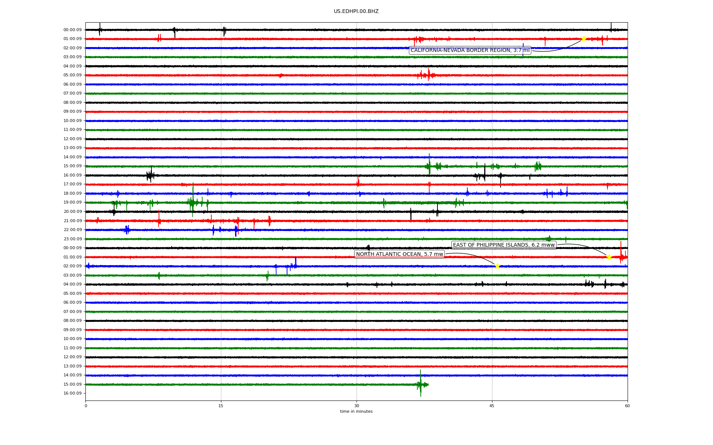The height and width of the screenshot is (445, 713).
Task: Click the 18:00:09 trace label
Action: point(72,194)
